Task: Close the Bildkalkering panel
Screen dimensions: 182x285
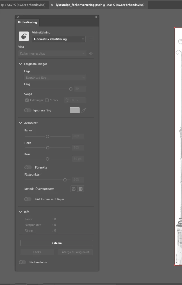Action: (18, 17)
